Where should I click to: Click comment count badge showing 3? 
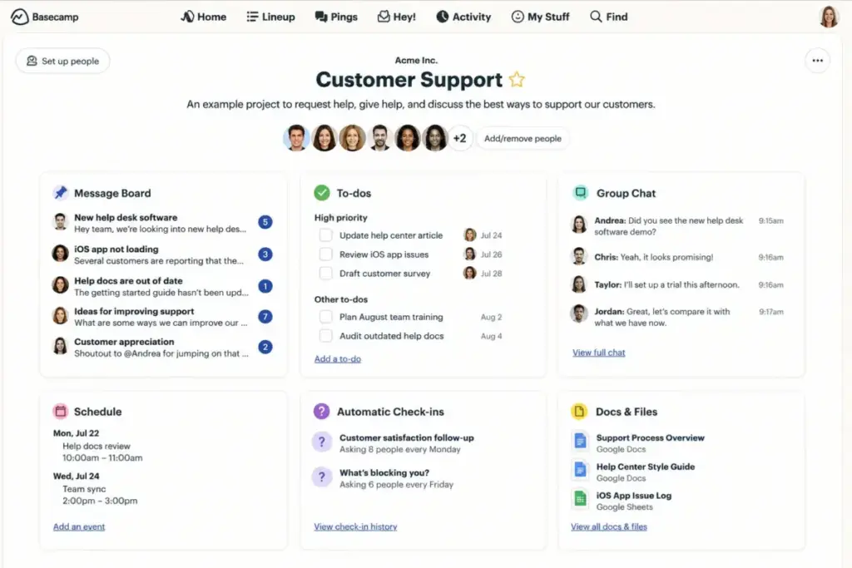265,254
